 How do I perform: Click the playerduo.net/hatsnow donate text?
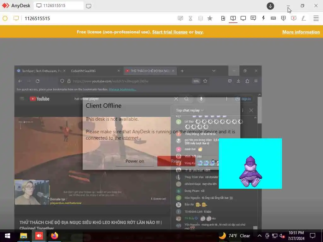66,203
